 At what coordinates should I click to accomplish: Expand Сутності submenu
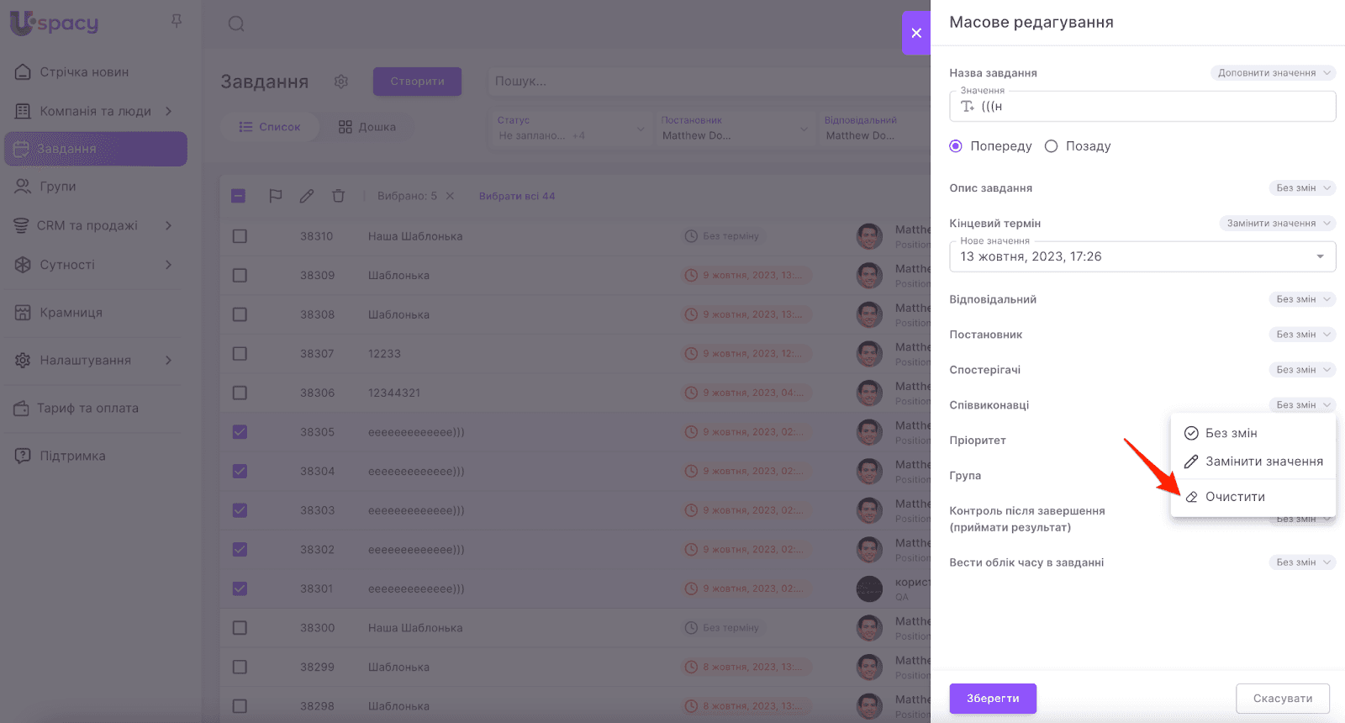coord(168,265)
